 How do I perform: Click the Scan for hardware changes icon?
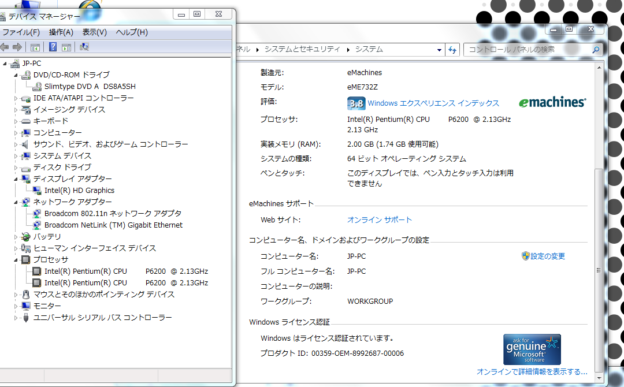click(84, 47)
